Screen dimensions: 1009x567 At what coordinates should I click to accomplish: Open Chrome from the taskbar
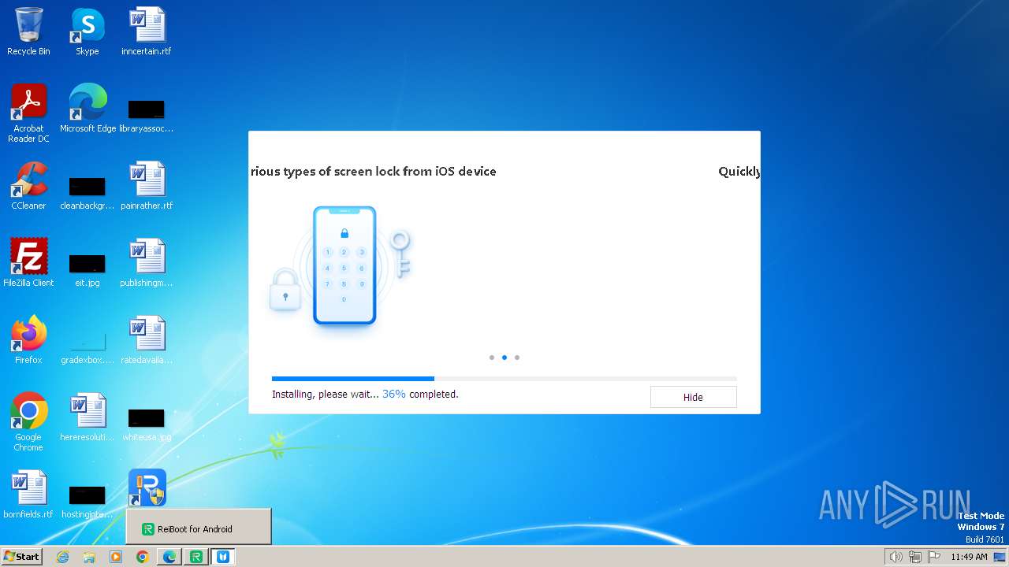click(x=143, y=557)
